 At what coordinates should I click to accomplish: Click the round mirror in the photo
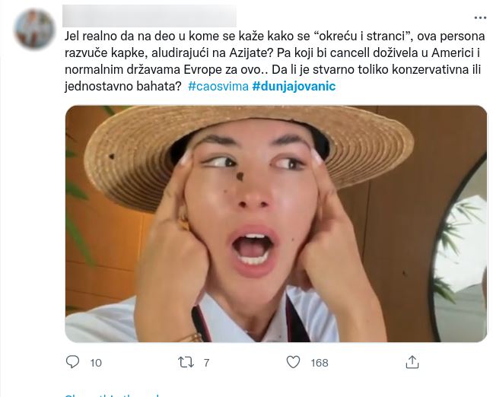461,251
